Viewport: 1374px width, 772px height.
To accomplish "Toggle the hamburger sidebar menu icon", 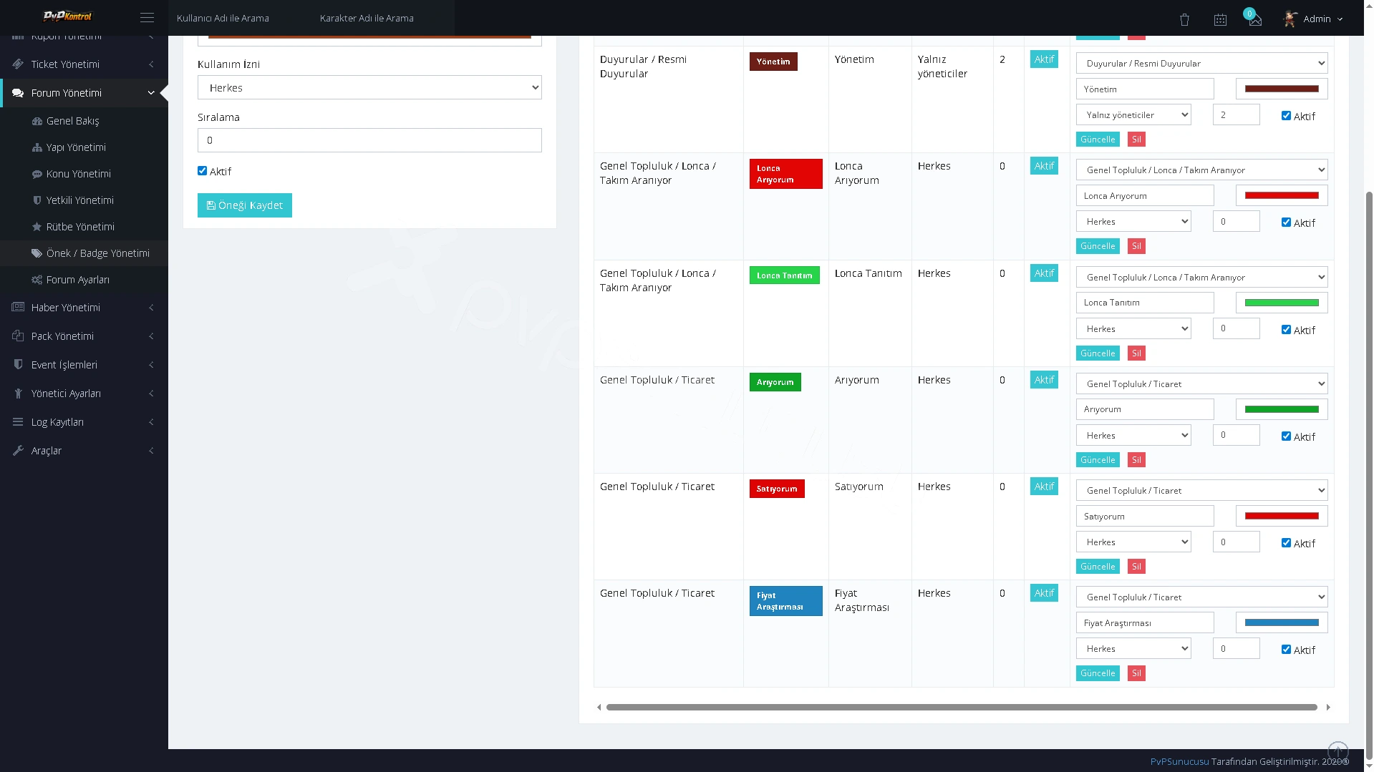I will point(147,18).
